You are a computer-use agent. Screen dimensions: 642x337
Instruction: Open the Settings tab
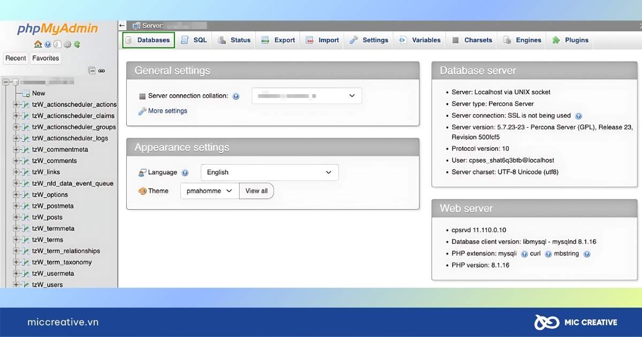coord(369,40)
